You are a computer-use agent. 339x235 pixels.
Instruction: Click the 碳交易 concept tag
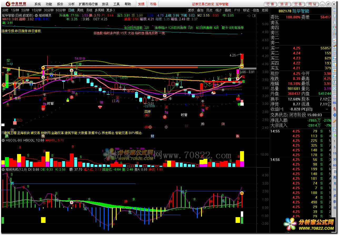click(x=35, y=133)
